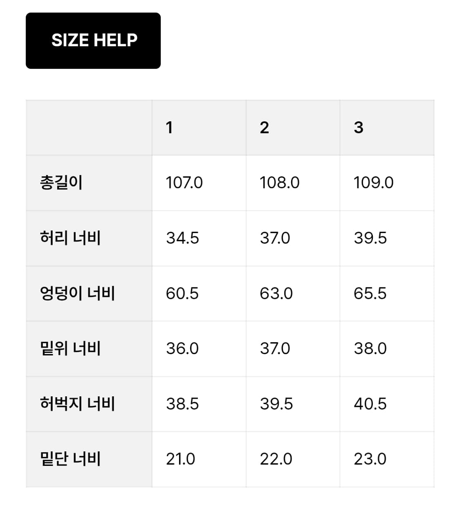Click the 밑단 너비 row label
The width and height of the screenshot is (460, 524).
[70, 459]
